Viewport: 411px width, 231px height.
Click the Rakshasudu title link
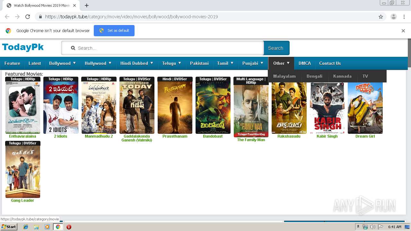tap(289, 136)
